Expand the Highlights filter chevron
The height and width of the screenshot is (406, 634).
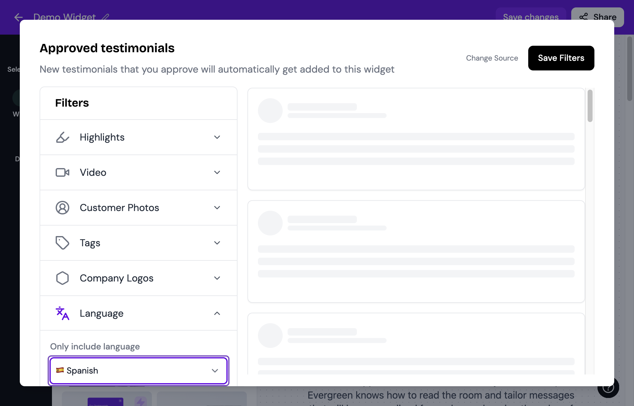(x=217, y=137)
